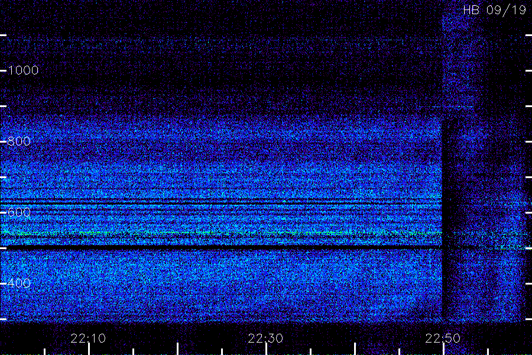Click the HB 09/19 header text
532x355 pixels.
pos(494,10)
